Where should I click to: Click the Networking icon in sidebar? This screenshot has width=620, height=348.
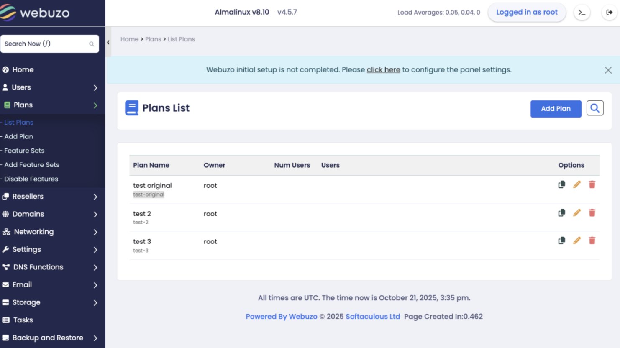tap(6, 232)
